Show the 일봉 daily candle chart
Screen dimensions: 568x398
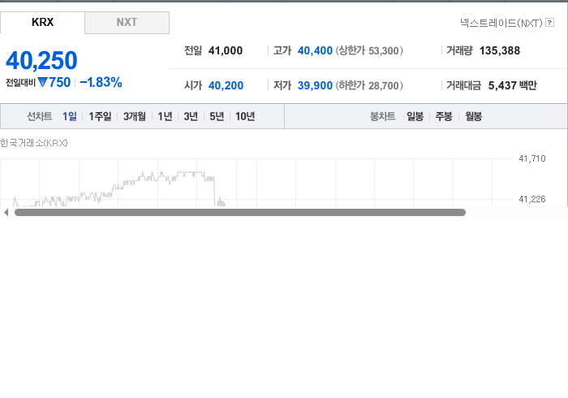point(415,116)
